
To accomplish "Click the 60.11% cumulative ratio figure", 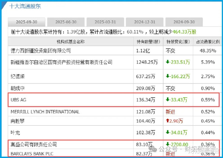I will pos(135,32).
